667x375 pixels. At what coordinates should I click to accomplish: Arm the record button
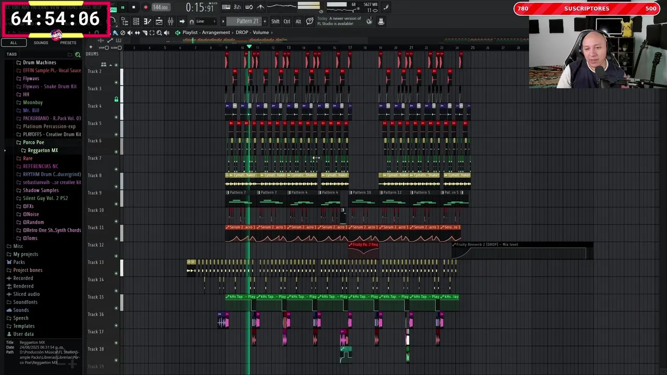146,7
